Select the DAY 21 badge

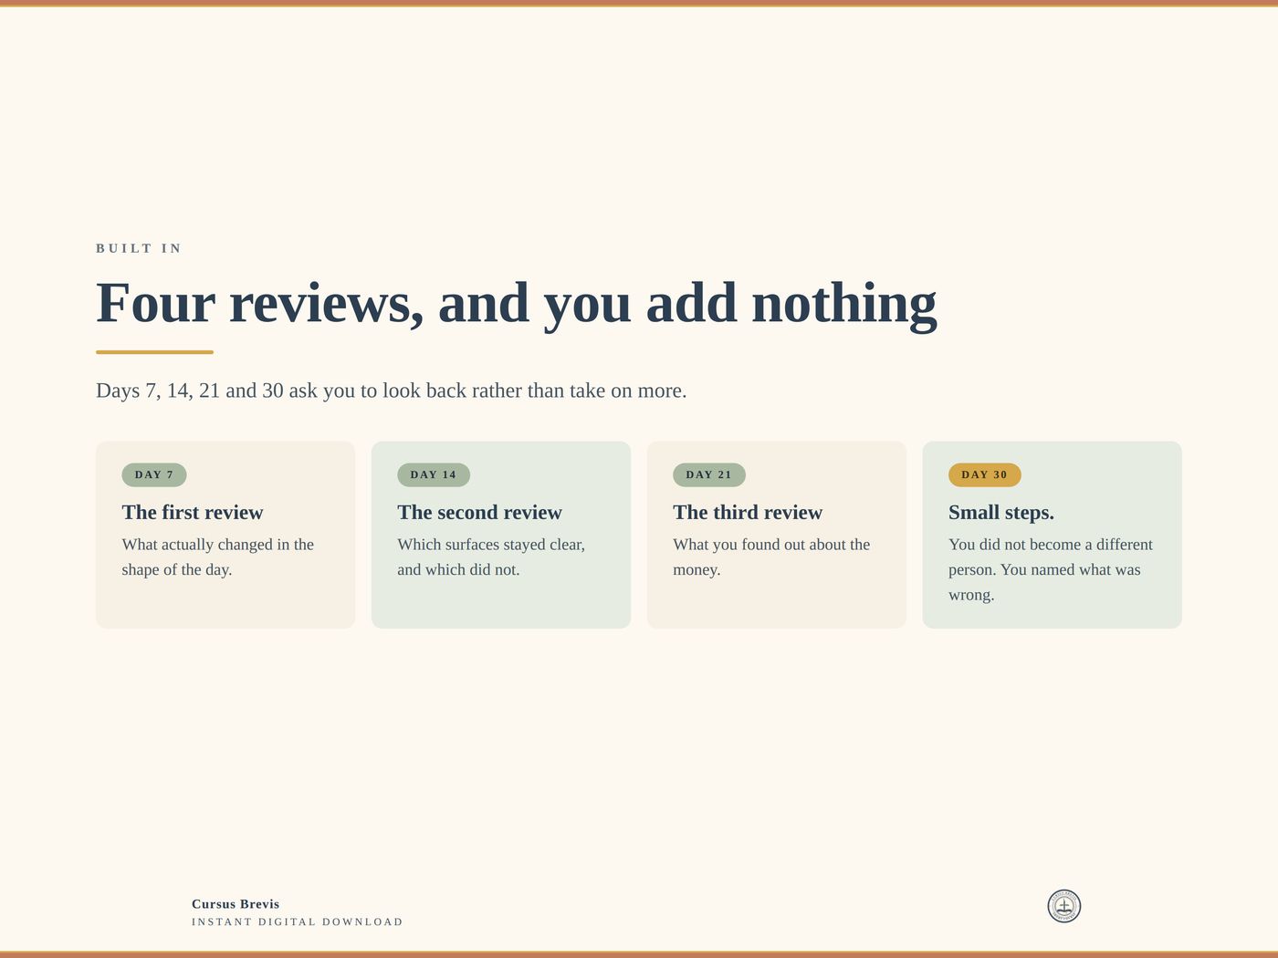coord(709,474)
